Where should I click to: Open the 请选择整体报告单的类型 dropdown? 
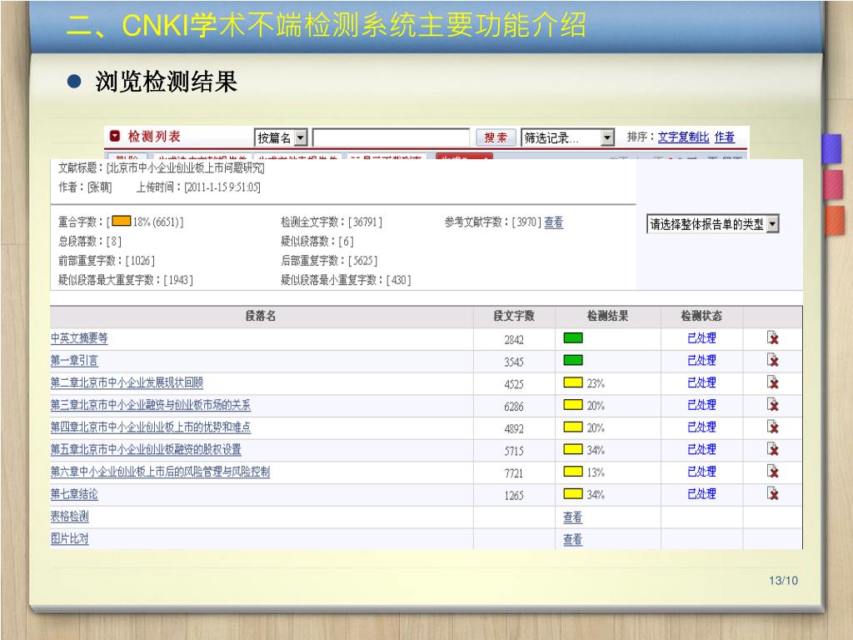[x=713, y=223]
